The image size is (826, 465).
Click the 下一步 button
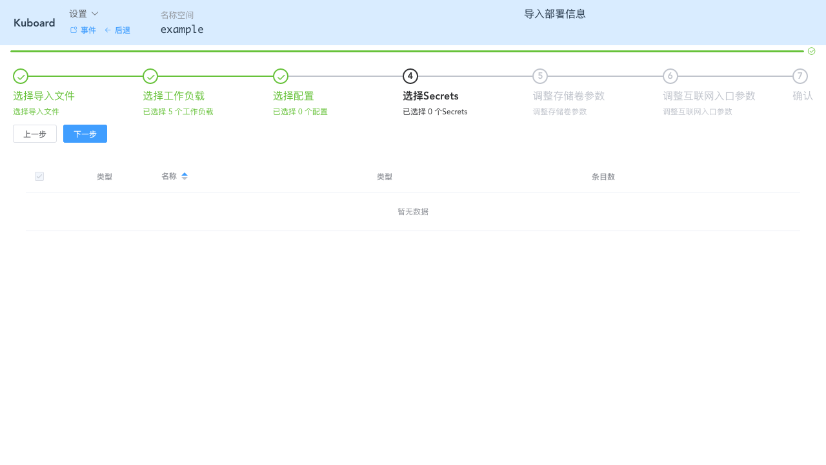pyautogui.click(x=85, y=134)
